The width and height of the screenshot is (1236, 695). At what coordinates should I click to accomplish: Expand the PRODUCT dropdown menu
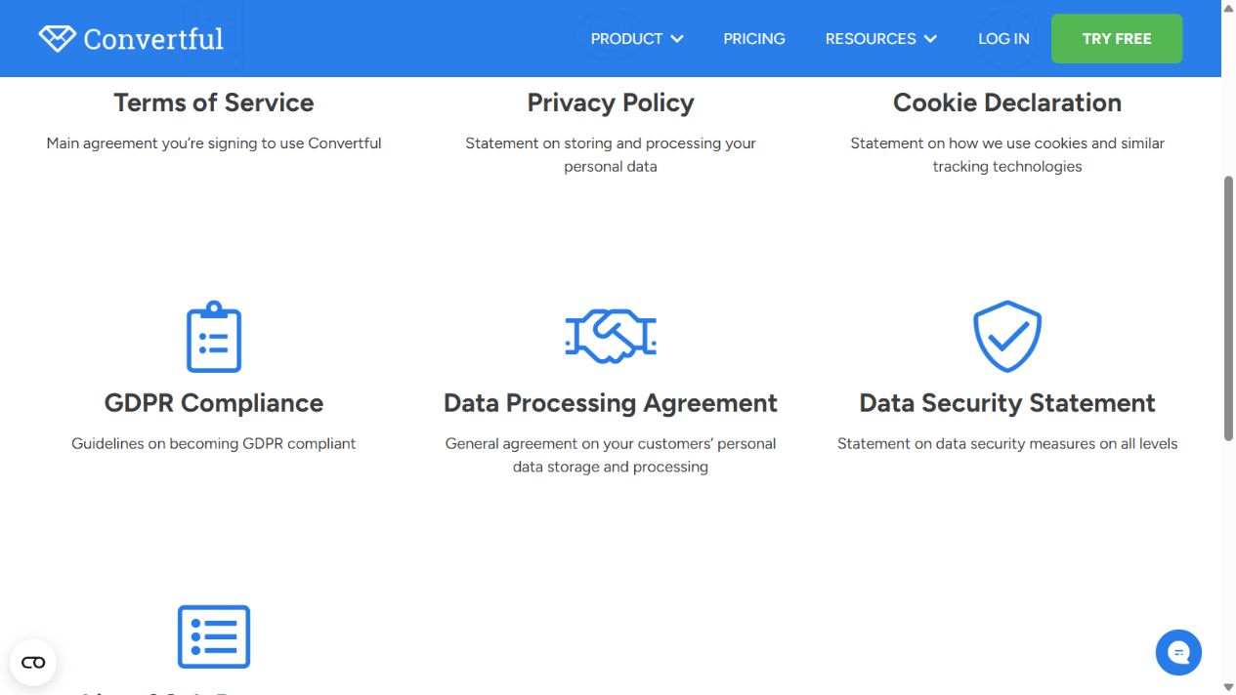pos(637,39)
